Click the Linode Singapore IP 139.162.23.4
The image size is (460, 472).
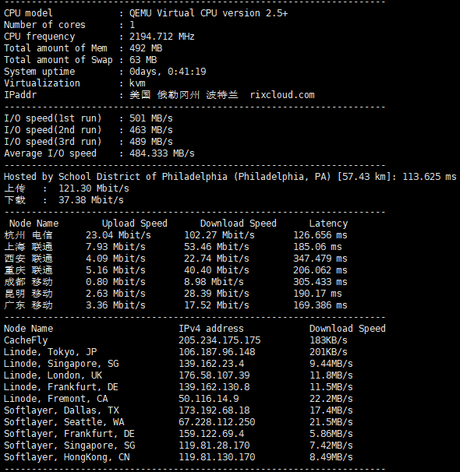[x=211, y=364]
